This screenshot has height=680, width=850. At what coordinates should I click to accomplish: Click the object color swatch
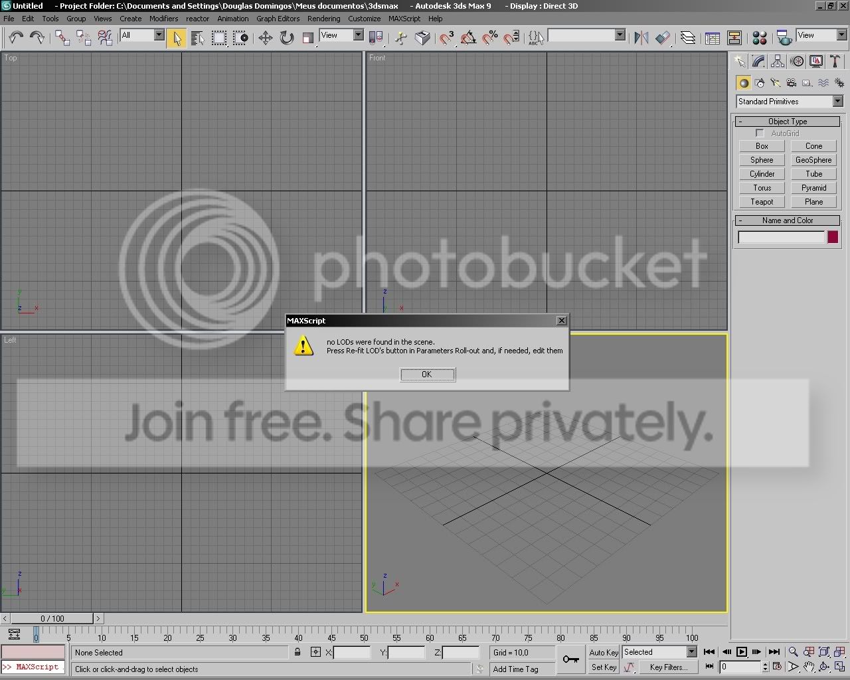click(833, 237)
